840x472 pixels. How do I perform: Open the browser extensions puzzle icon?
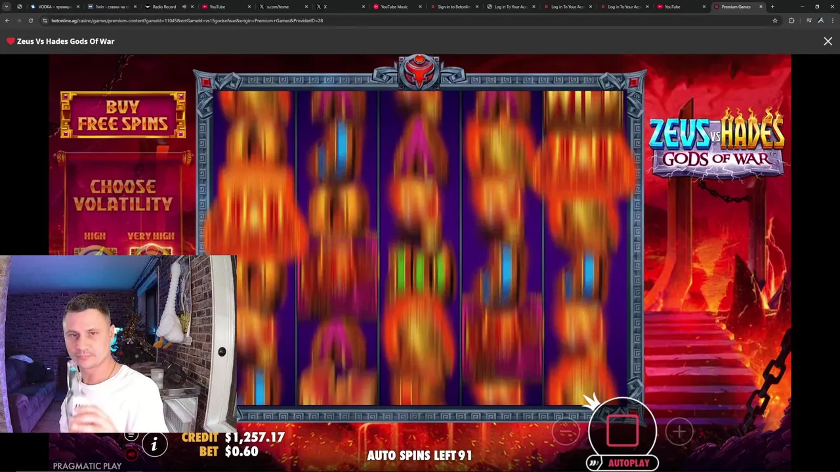[x=791, y=20]
